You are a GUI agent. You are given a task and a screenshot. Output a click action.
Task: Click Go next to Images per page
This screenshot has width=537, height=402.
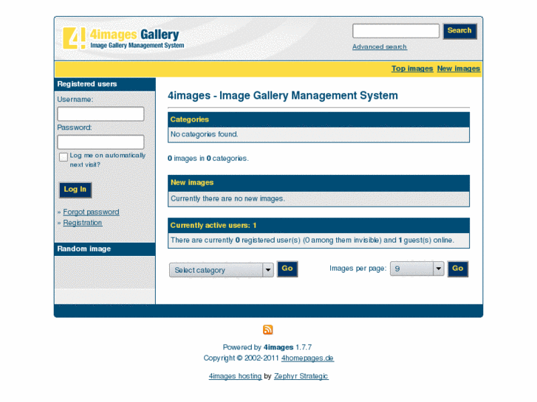[x=457, y=269]
